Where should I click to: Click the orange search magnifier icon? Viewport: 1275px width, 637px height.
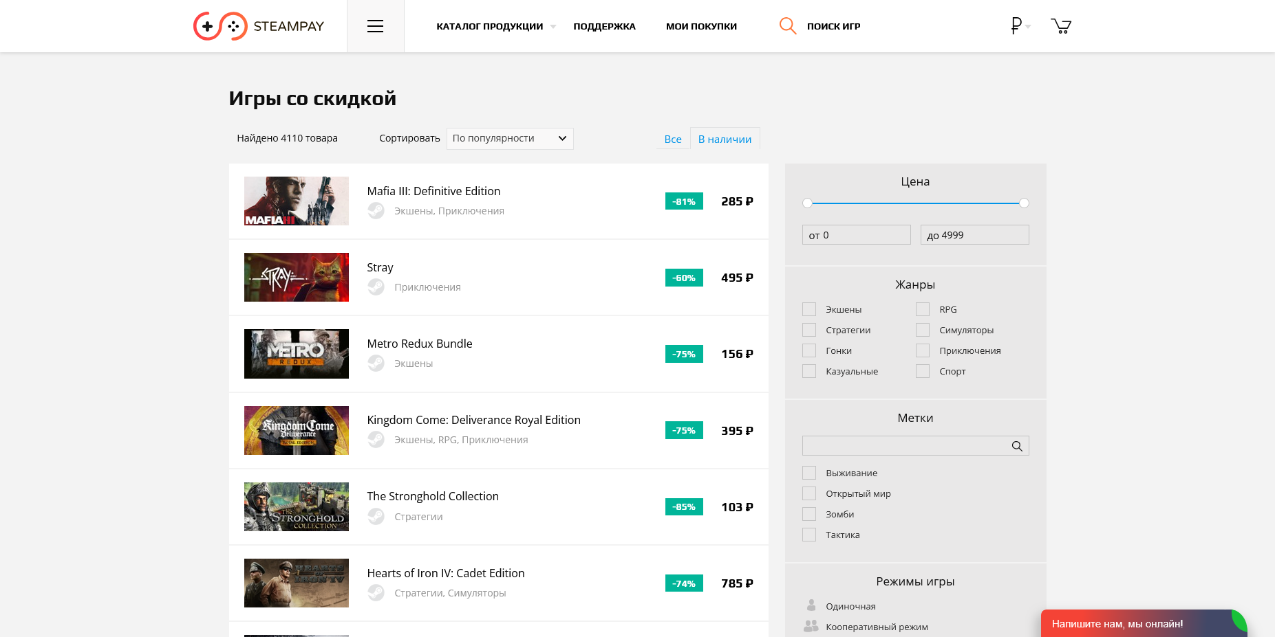788,26
